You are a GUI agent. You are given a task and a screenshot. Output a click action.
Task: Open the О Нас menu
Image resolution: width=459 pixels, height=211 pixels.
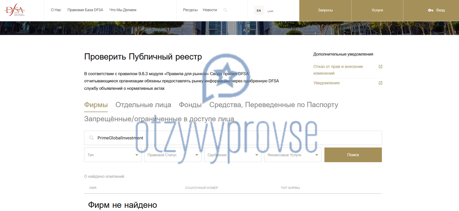[56, 10]
